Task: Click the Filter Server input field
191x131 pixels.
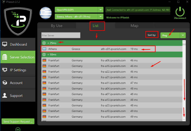Action: [x=61, y=35]
